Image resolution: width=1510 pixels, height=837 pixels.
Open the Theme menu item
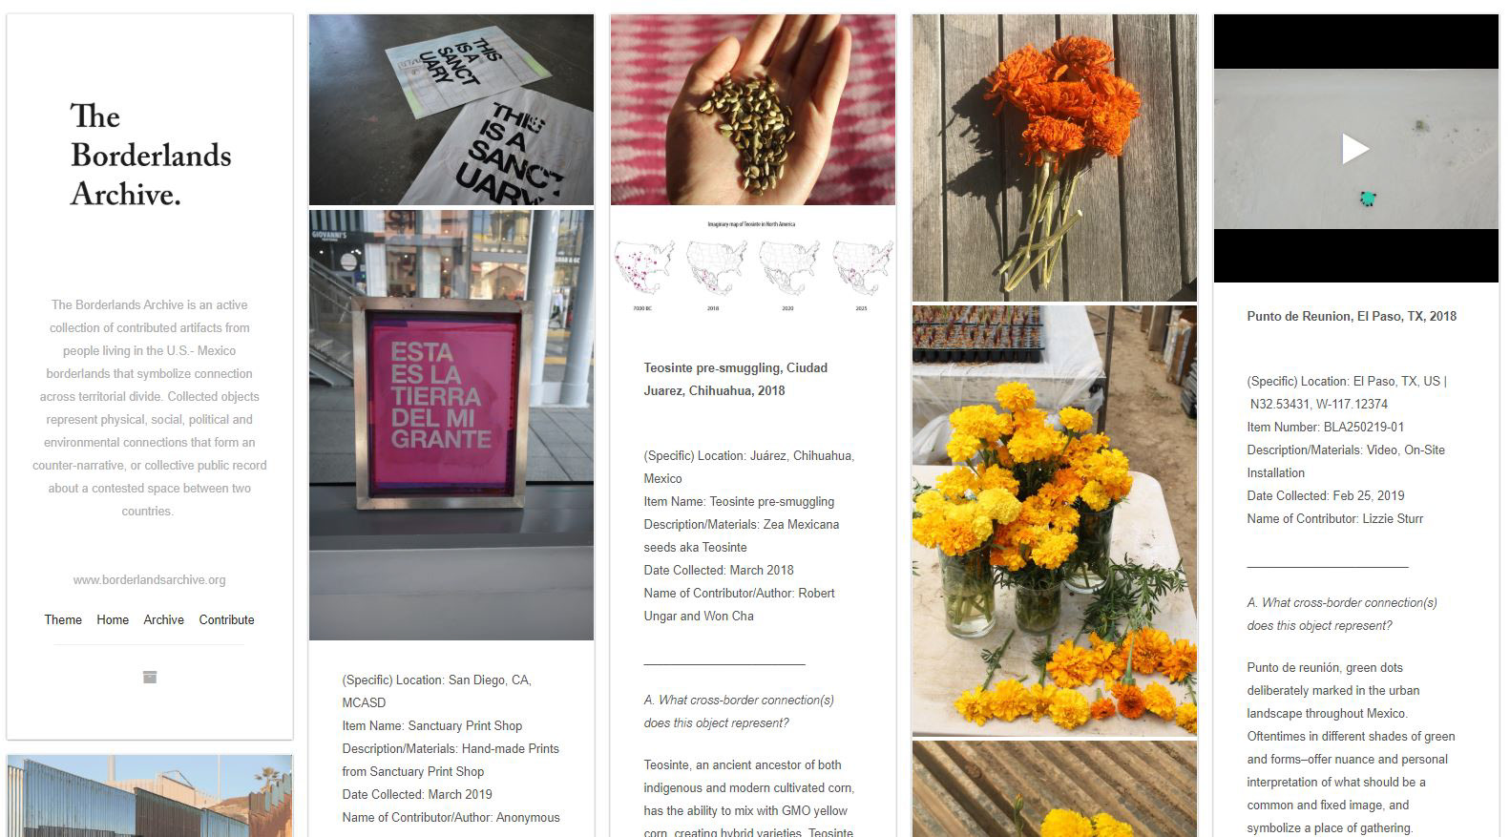click(63, 619)
